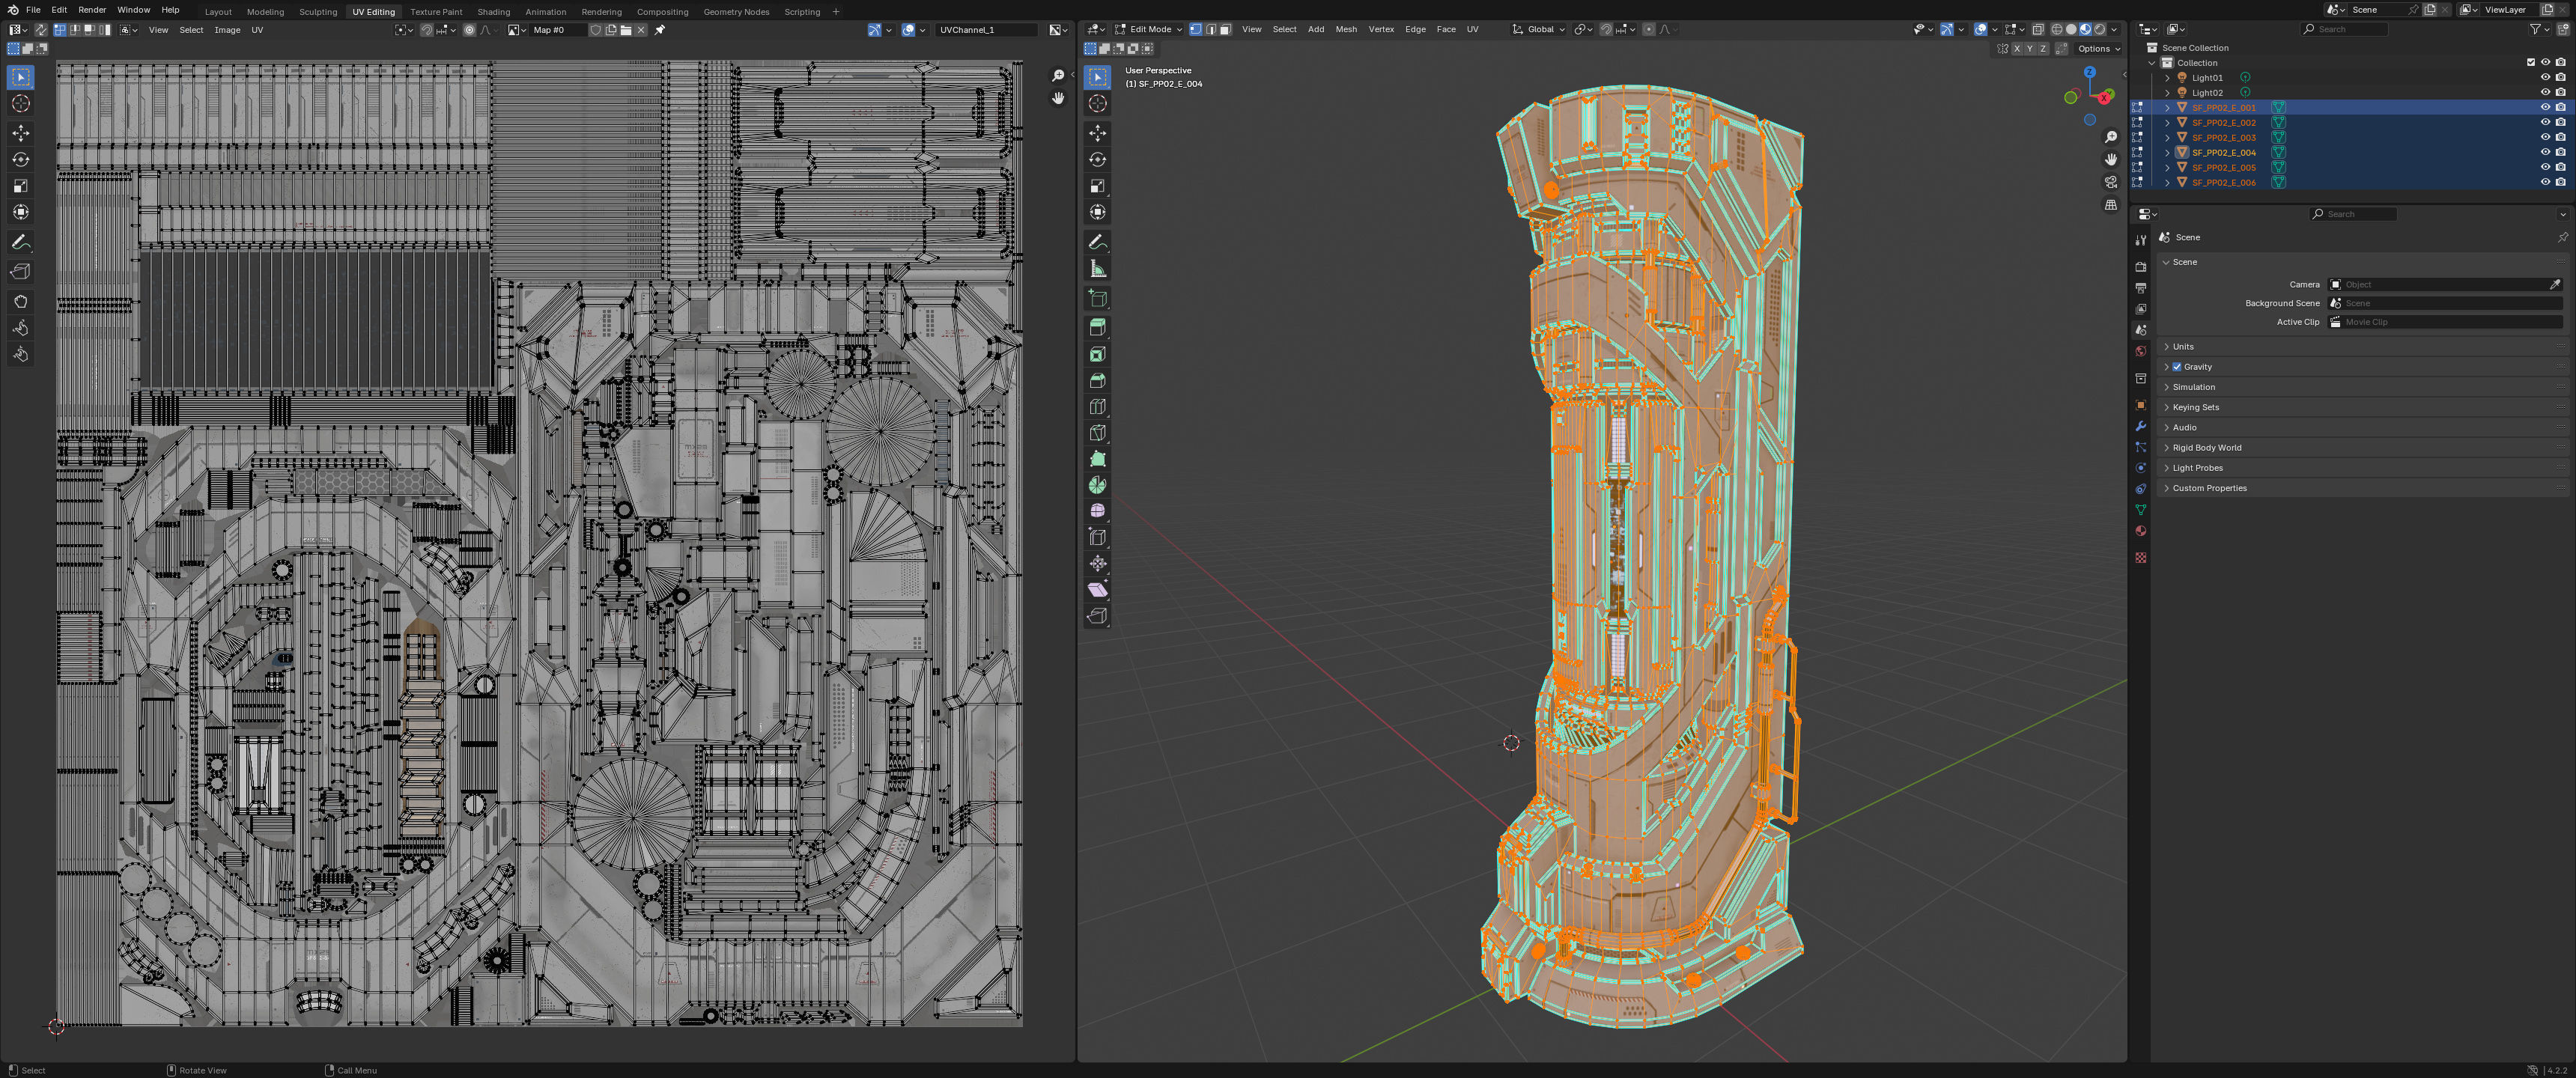Select the Bevel tool in viewport toolbar
Viewport: 2576px width, 1078px height.
(1097, 381)
